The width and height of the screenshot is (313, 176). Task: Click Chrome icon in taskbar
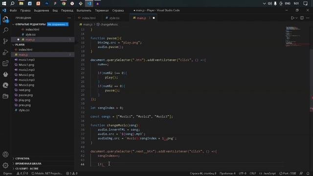[x=64, y=3]
